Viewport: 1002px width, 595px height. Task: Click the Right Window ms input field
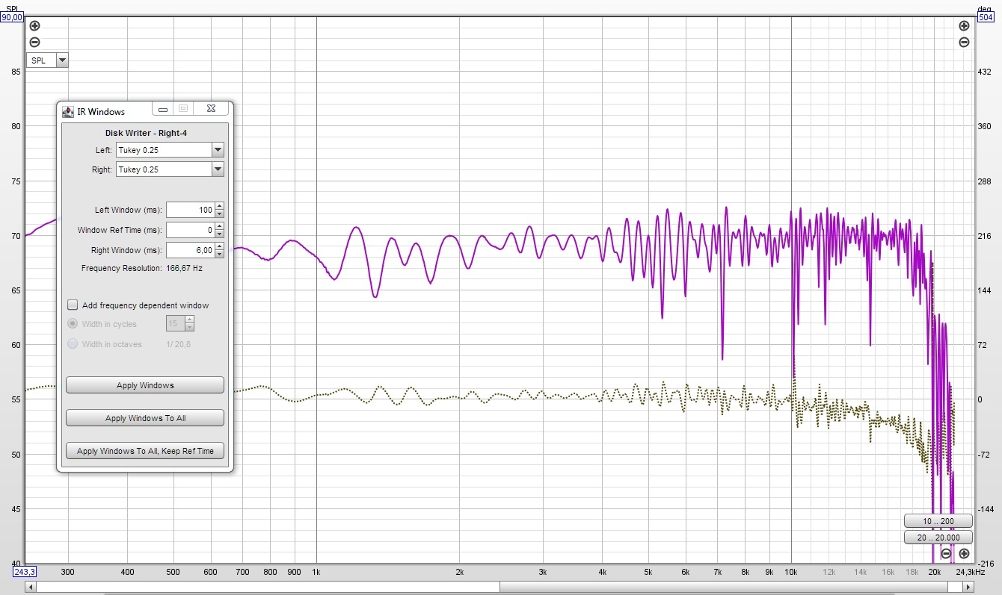(191, 250)
